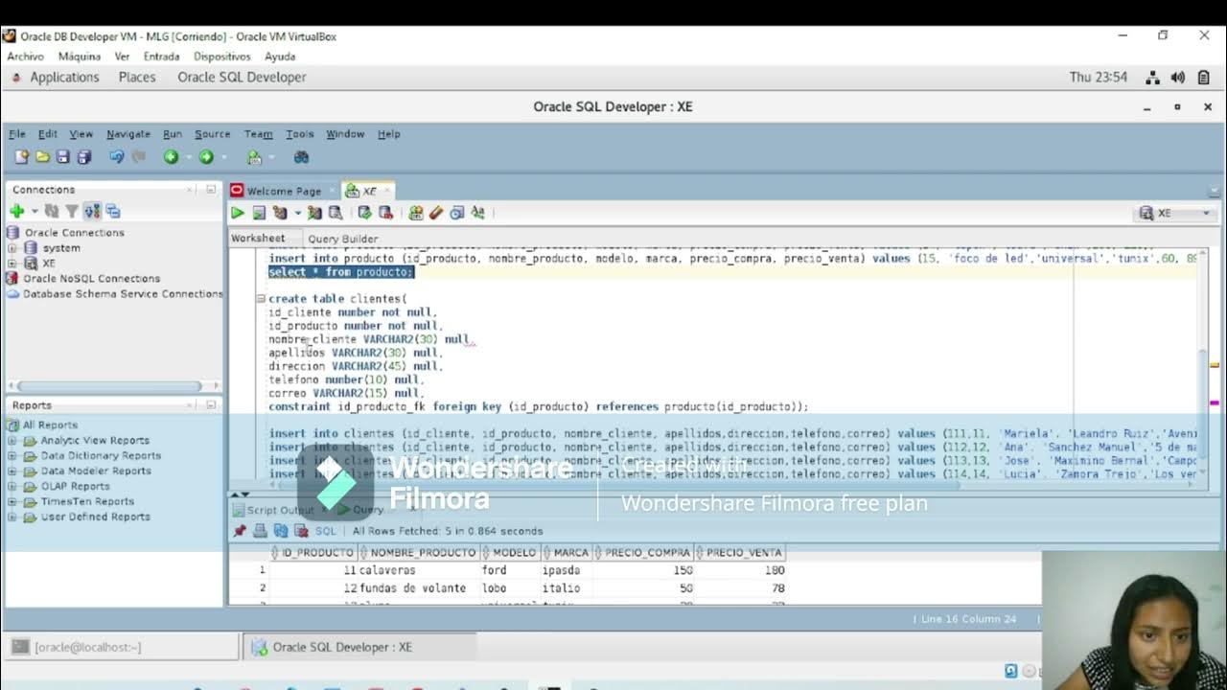
Task: Select the 'calaveras' cell in the results
Action: click(x=418, y=570)
